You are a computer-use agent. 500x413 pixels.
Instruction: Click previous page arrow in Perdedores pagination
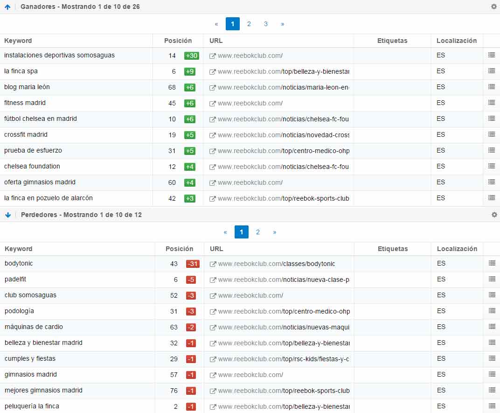pyautogui.click(x=225, y=232)
